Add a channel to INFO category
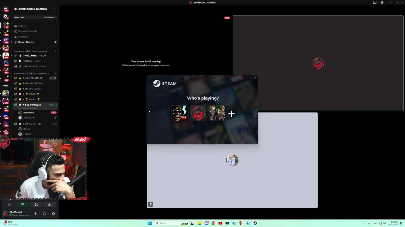 (55, 51)
